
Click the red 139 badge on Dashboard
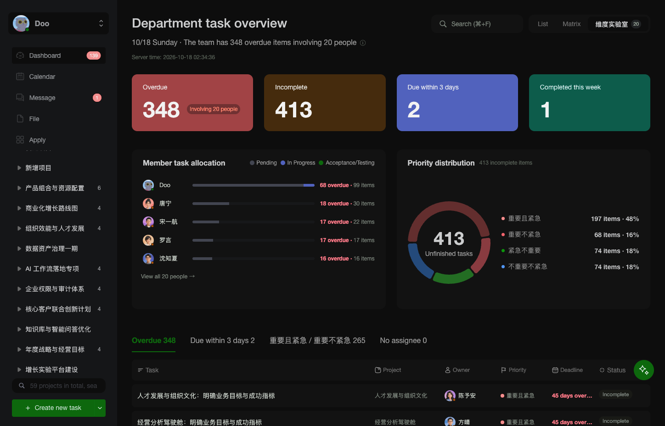94,55
